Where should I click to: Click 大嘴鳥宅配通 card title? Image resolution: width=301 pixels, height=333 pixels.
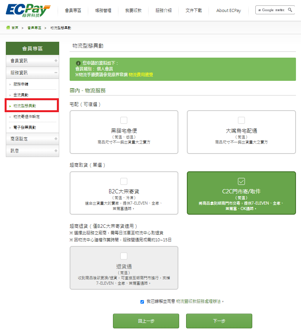pyautogui.click(x=241, y=131)
